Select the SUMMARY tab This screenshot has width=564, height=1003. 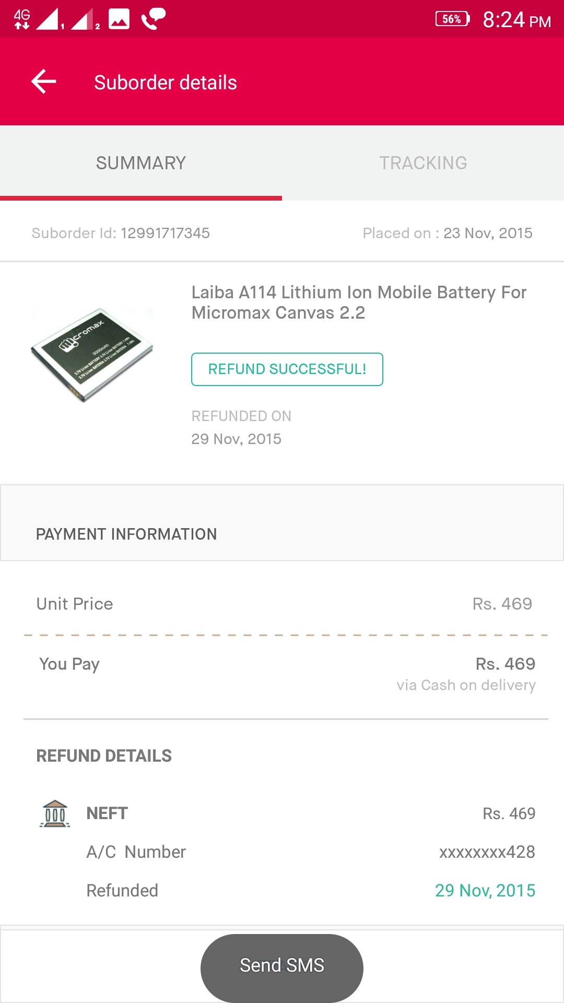click(141, 163)
